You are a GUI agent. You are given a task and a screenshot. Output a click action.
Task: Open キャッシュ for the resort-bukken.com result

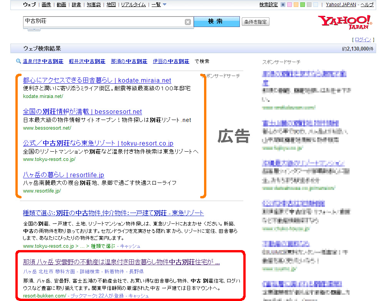click(139, 296)
